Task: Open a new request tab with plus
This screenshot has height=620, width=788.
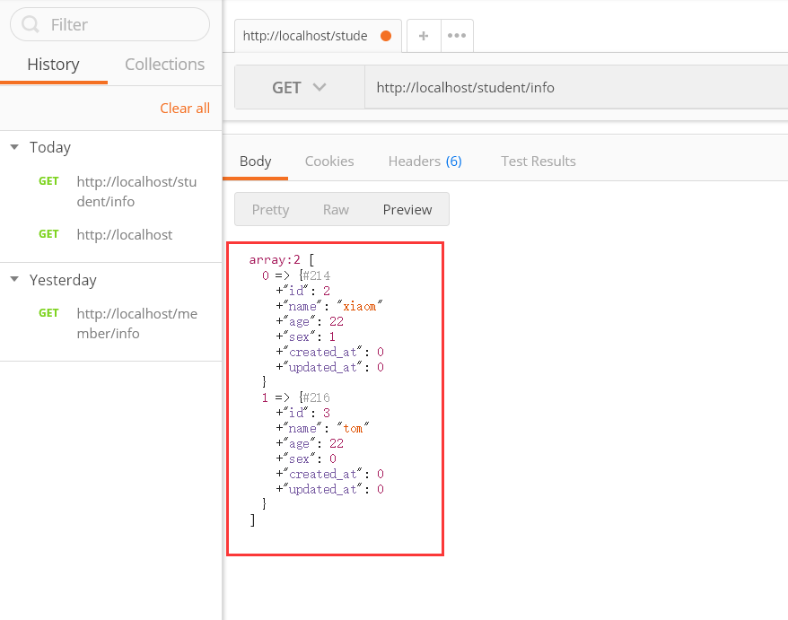Action: point(424,36)
